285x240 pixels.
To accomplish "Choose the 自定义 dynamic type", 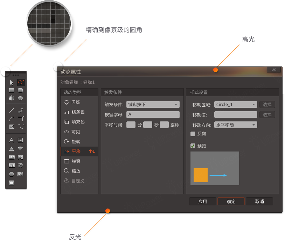I will pos(79,181).
